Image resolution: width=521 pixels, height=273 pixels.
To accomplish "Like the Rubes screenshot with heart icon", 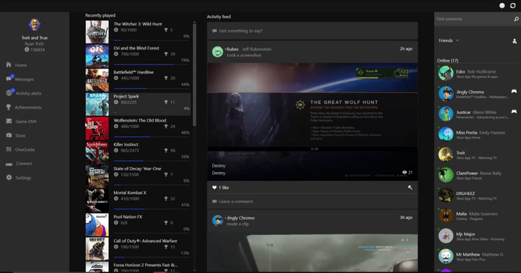I will [214, 188].
